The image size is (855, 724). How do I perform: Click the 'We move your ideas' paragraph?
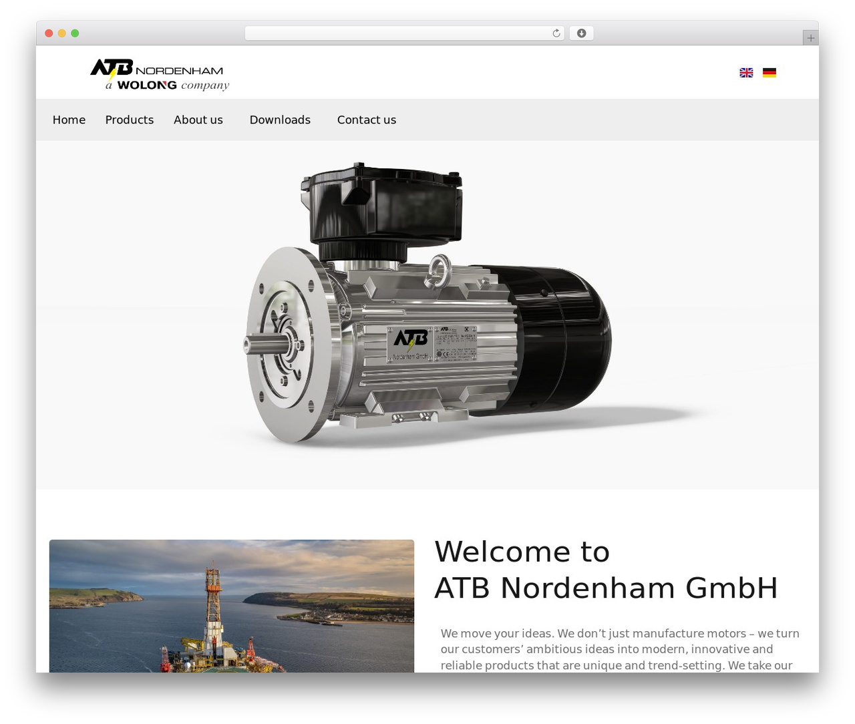(620, 649)
